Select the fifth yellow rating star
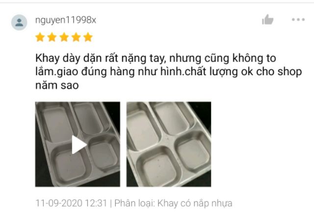Screen dimensions: 314x212 (x=88, y=37)
